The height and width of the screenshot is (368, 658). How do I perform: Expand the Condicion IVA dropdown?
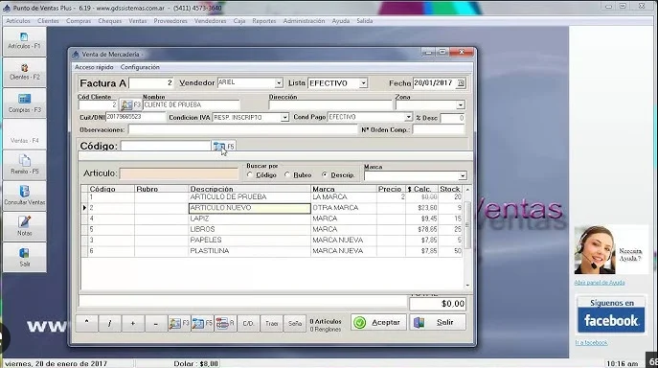[x=284, y=117]
